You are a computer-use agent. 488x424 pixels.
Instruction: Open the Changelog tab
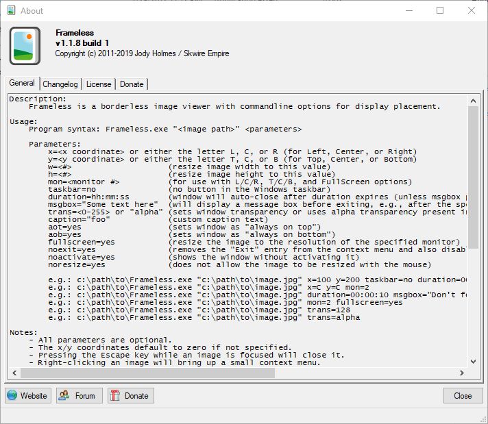pyautogui.click(x=60, y=84)
